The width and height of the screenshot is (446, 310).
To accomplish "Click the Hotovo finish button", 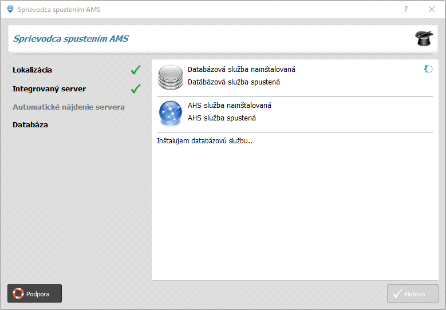I will [x=412, y=293].
